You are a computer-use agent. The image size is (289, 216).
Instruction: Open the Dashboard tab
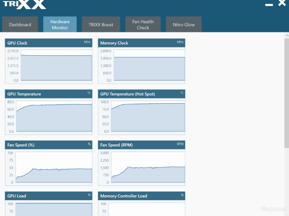(20, 25)
